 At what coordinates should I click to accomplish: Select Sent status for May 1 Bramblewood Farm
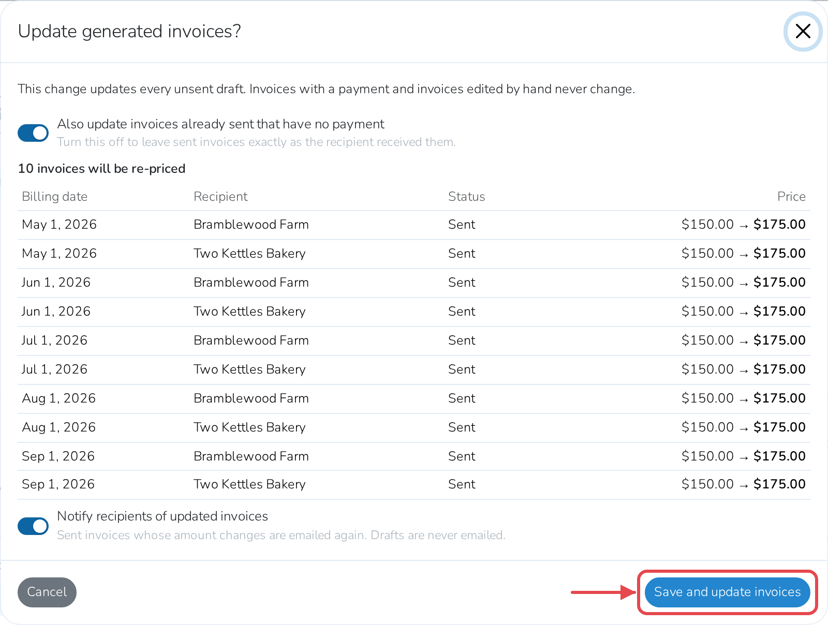462,225
